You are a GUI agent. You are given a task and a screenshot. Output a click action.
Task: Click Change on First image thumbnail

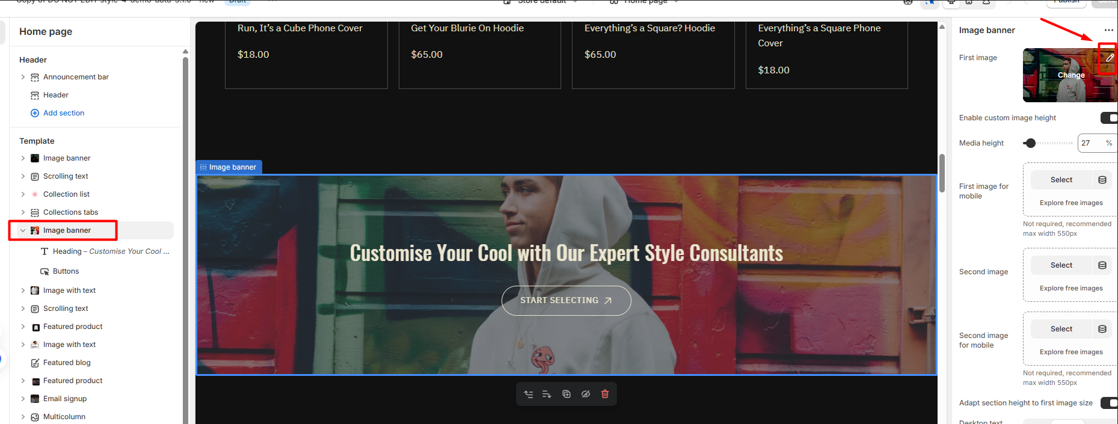(1071, 76)
